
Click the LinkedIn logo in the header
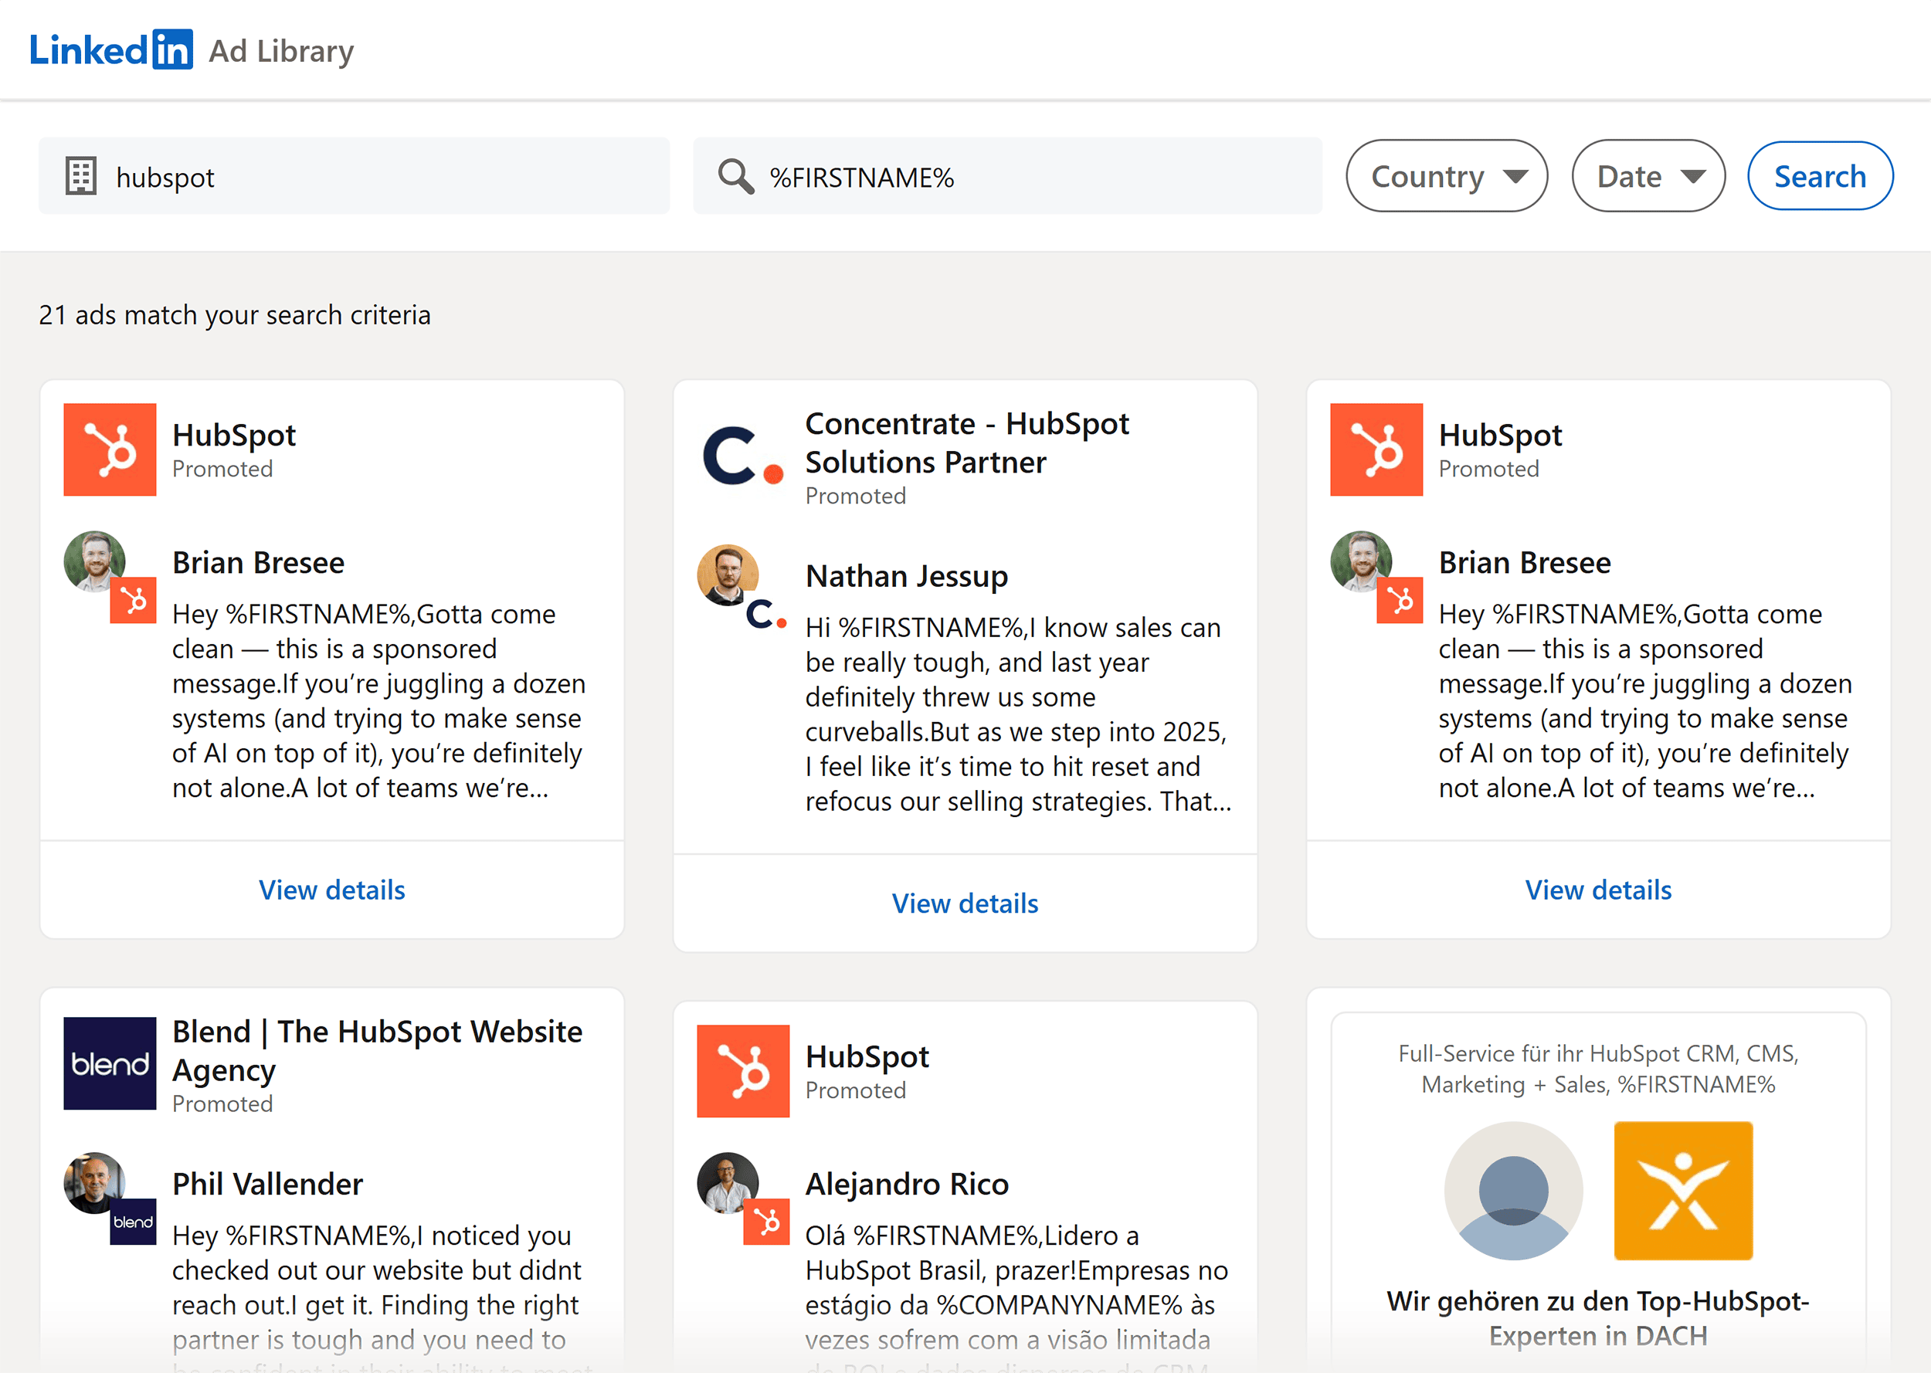(x=110, y=50)
